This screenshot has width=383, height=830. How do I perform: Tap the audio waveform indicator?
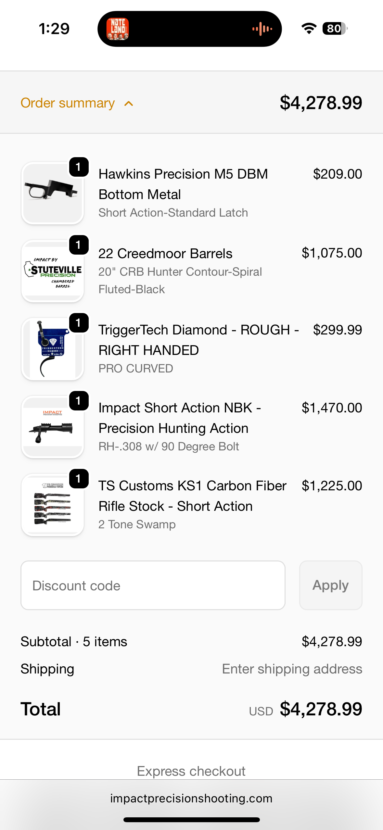pos(262,29)
